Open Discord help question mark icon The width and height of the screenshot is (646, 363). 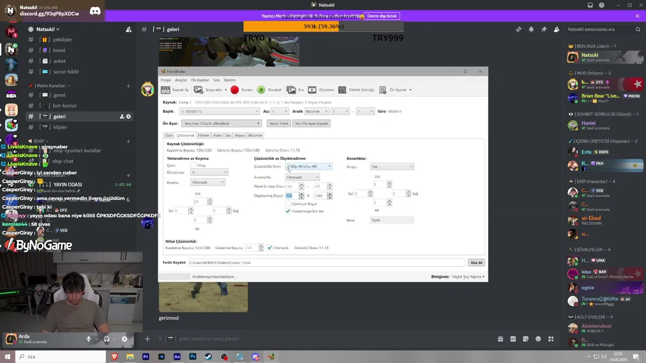(x=602, y=5)
